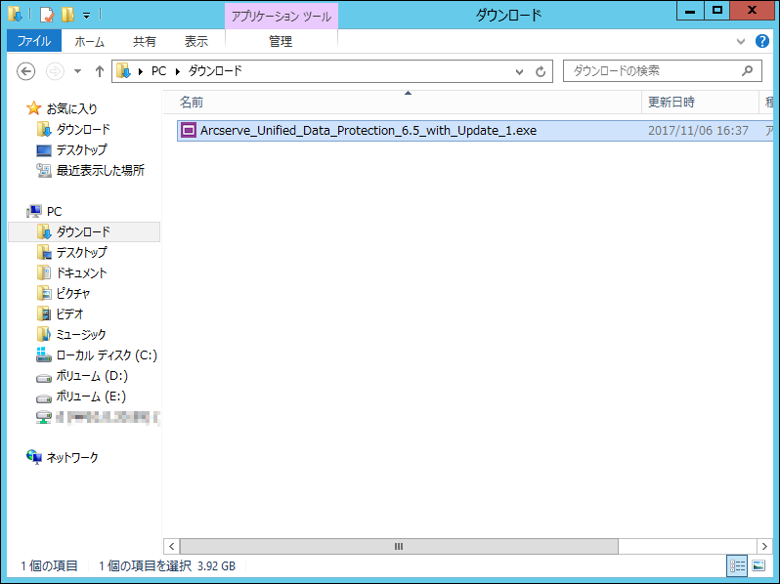
Task: Click the アプリケーション ツール contextual tab header
Action: (282, 17)
